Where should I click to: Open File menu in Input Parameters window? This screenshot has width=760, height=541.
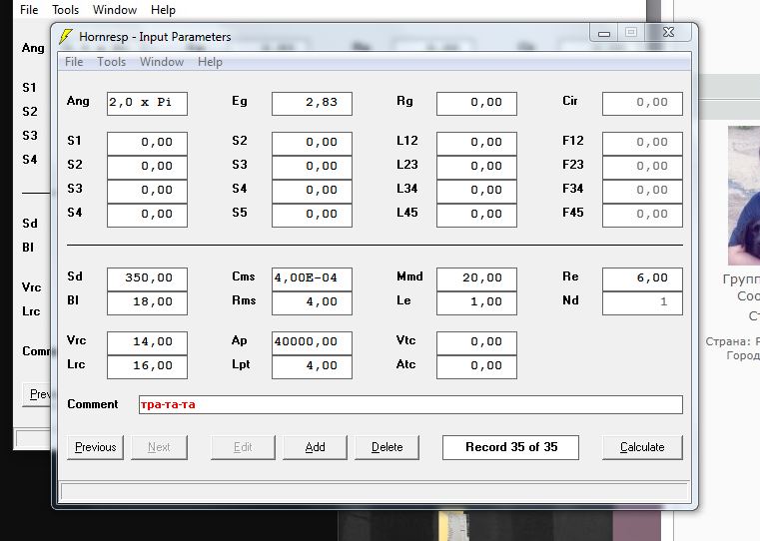(x=74, y=62)
